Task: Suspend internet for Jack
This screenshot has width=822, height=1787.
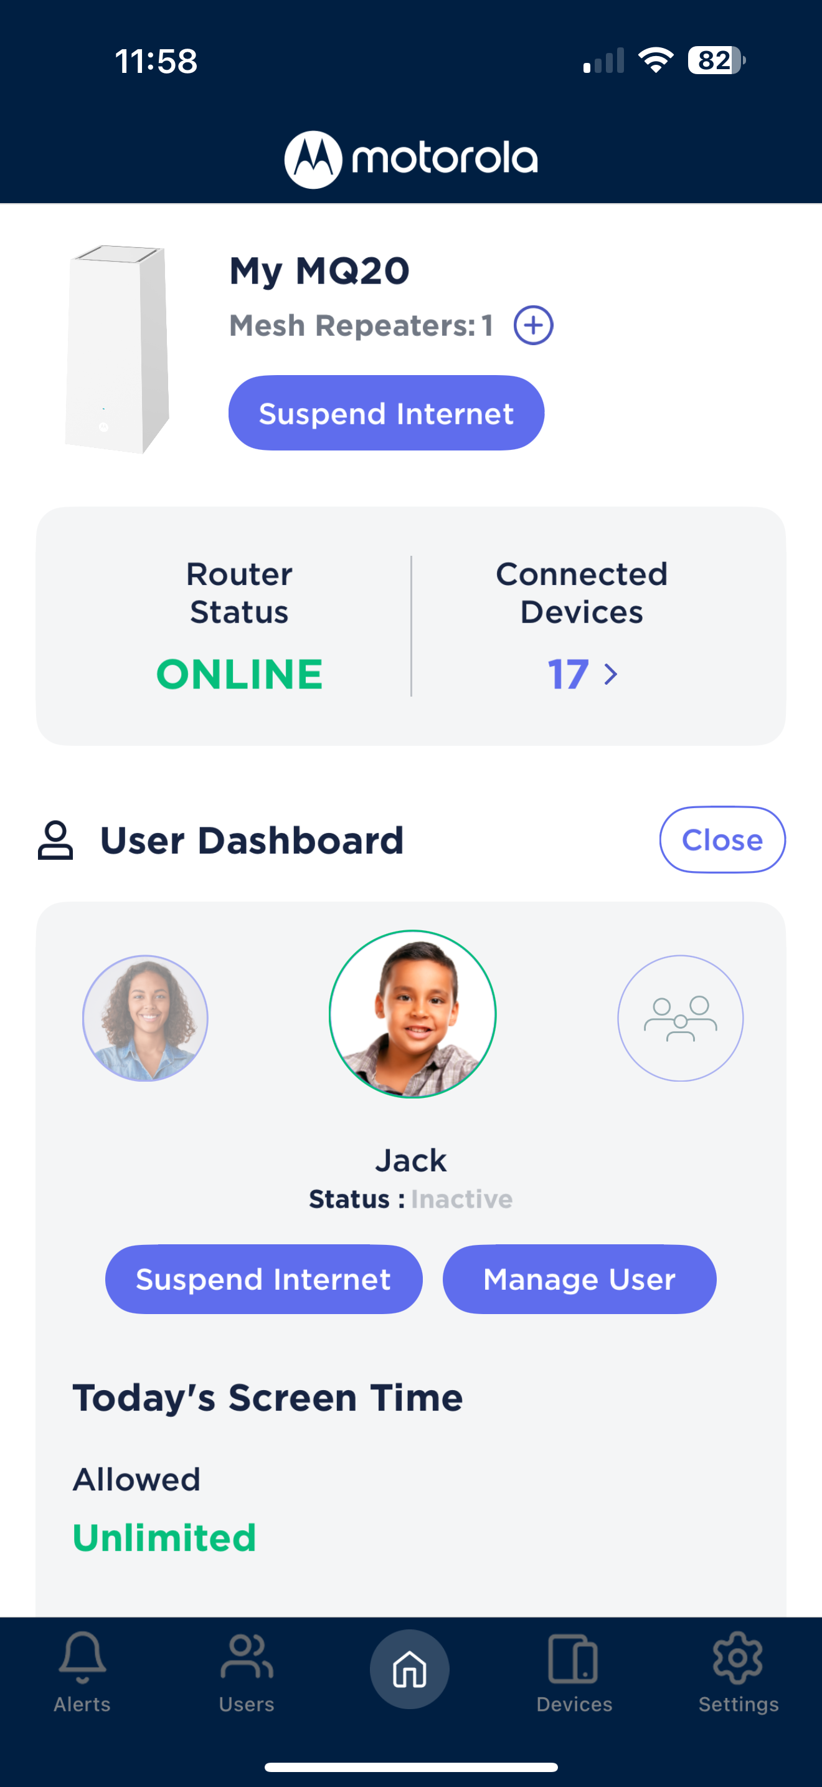Action: pyautogui.click(x=263, y=1279)
